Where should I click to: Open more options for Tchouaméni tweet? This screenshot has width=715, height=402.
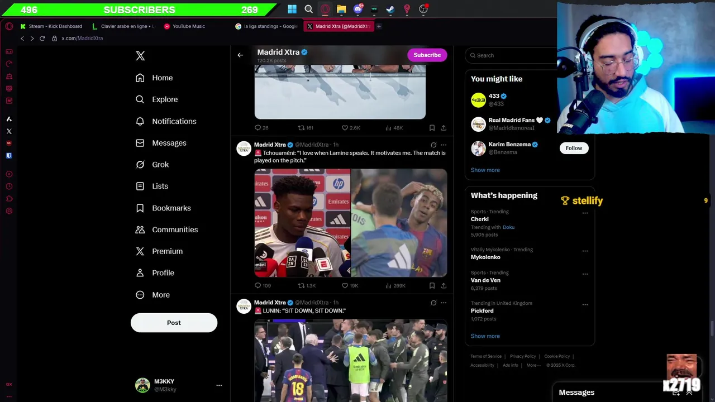pyautogui.click(x=444, y=145)
